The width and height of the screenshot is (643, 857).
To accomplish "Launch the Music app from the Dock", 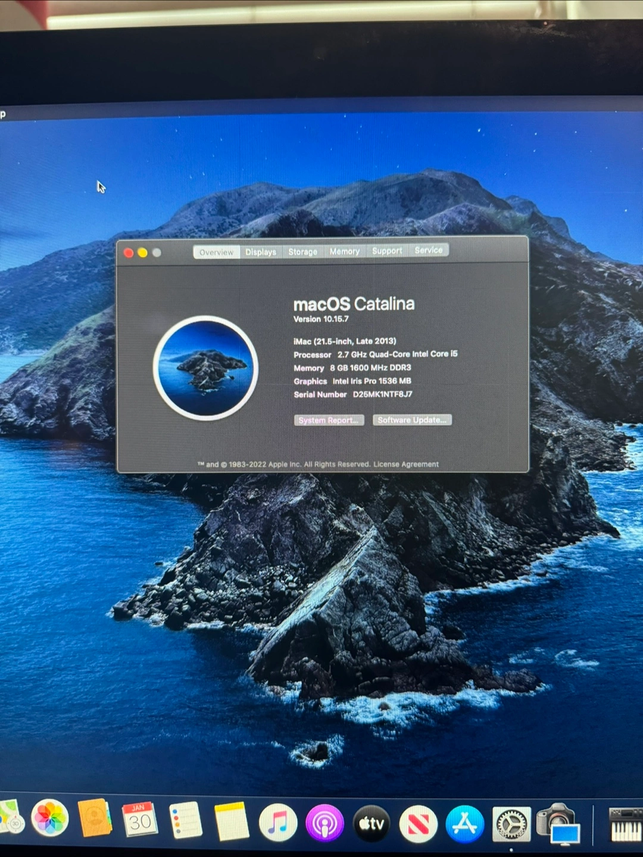I will [278, 823].
